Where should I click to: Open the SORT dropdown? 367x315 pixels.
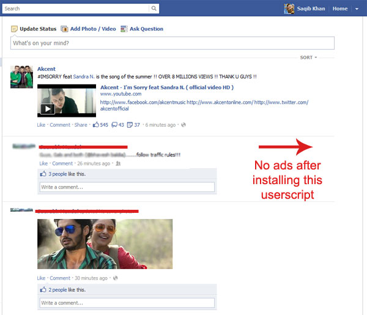tap(308, 57)
